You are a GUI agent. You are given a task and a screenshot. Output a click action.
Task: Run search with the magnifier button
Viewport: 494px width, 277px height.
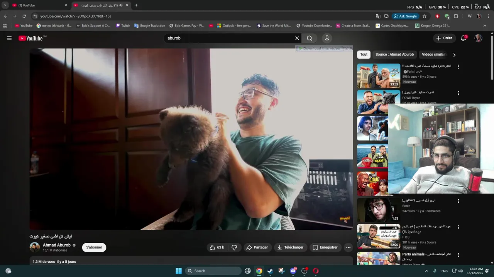coord(310,38)
